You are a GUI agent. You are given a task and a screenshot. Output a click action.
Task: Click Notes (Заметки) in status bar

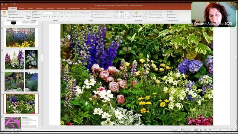point(174,130)
